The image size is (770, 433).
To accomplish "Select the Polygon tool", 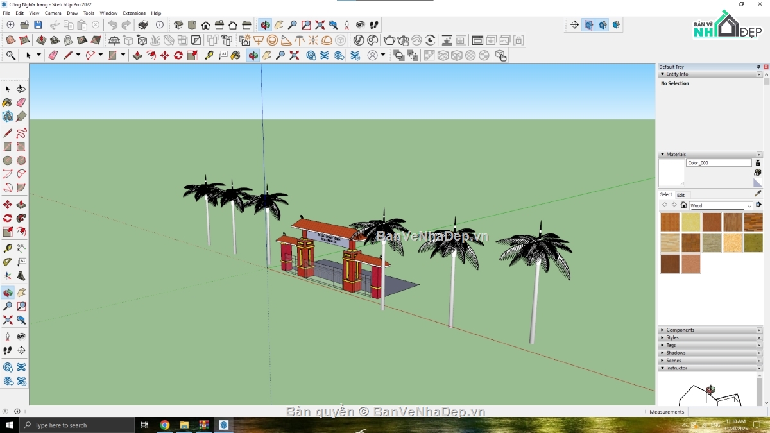I will tap(21, 160).
